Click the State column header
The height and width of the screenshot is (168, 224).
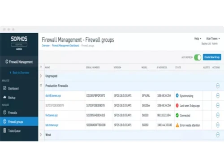tap(178, 67)
